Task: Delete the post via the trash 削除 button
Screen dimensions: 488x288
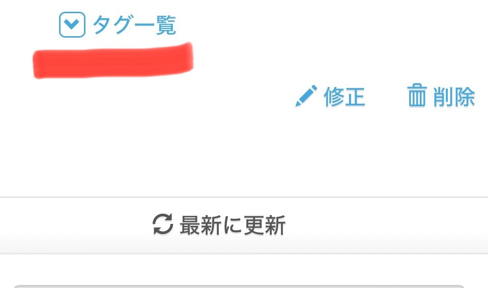Action: click(441, 96)
